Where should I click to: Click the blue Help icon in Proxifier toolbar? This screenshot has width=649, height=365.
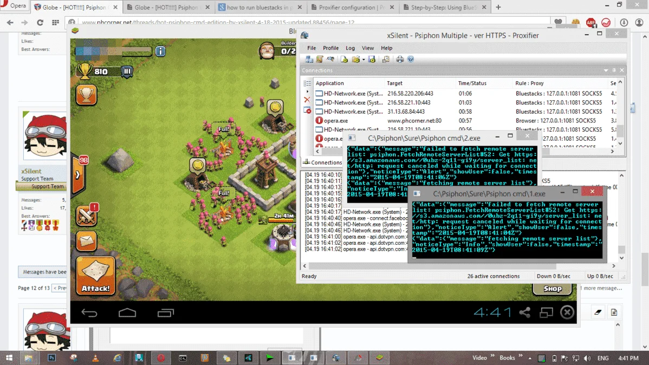pos(411,59)
